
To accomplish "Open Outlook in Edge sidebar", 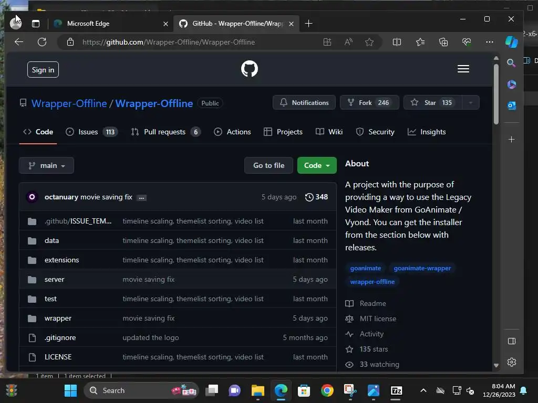I will [x=511, y=105].
